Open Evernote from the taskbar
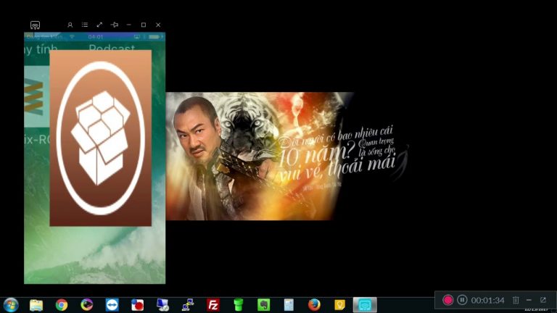This screenshot has width=557, height=313. tap(263, 305)
